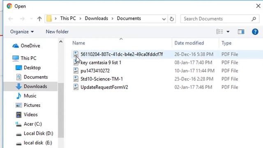Click the Videos film icon in sidebar
The height and width of the screenshot is (148, 263).
[x=18, y=115]
